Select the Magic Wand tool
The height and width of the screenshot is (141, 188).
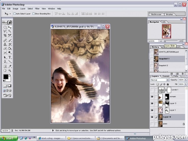pos(10,31)
